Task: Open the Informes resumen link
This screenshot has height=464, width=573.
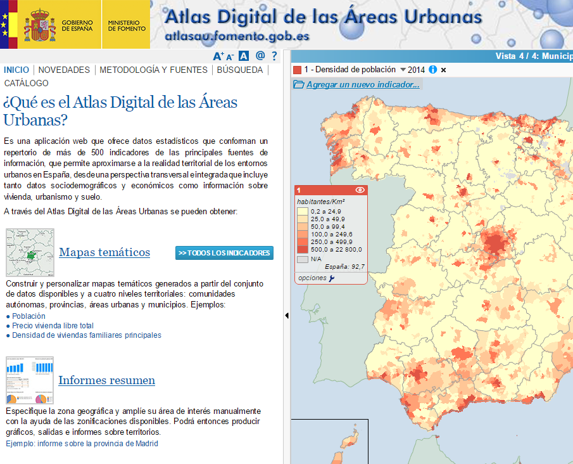Action: 107,380
